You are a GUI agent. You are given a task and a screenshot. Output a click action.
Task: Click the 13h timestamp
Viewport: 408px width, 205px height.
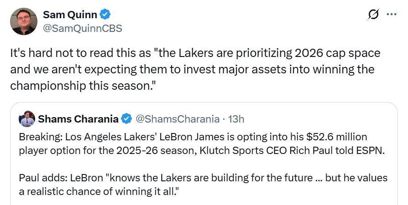tap(236, 119)
